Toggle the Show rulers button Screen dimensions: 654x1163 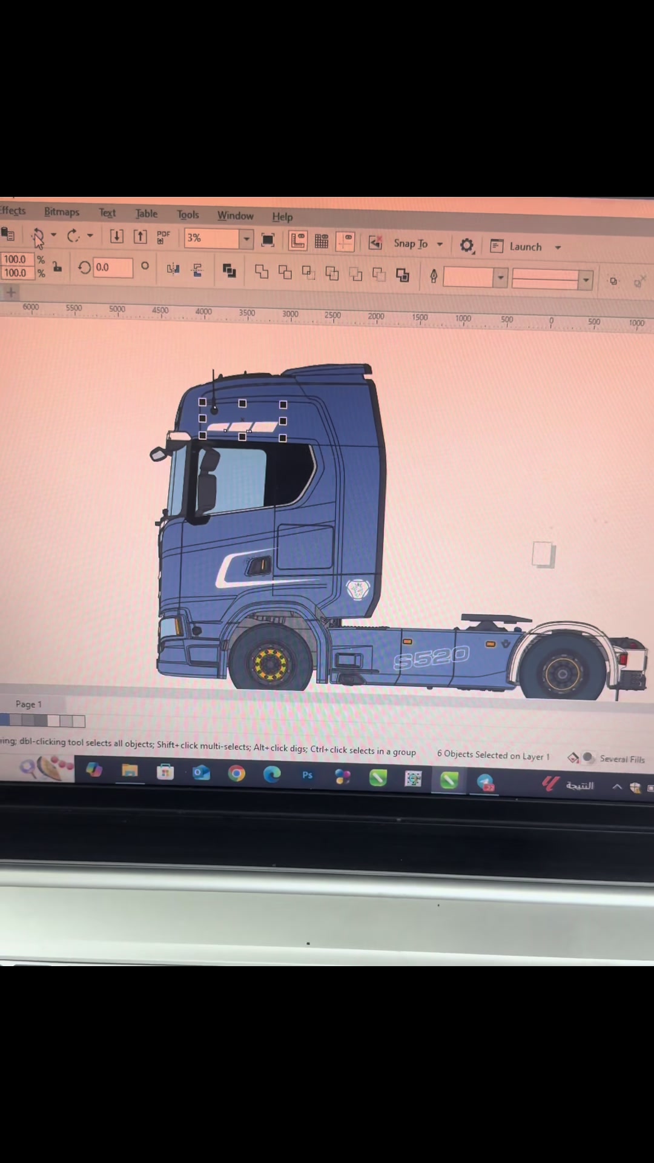(297, 241)
